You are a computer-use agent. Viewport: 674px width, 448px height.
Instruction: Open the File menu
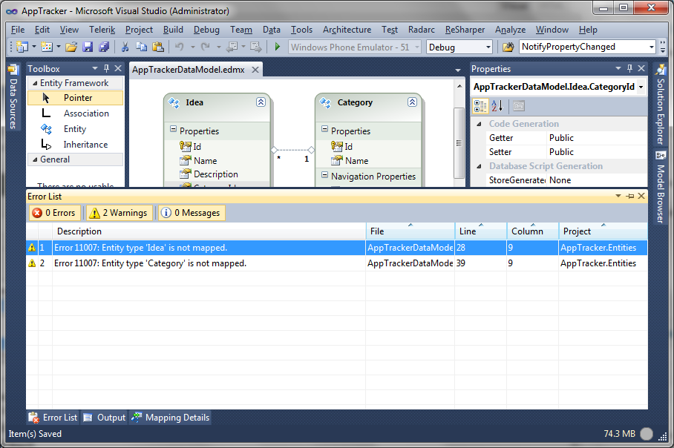pos(18,30)
